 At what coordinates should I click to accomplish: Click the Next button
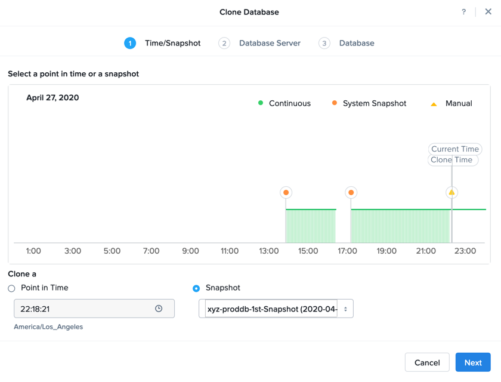pyautogui.click(x=473, y=362)
